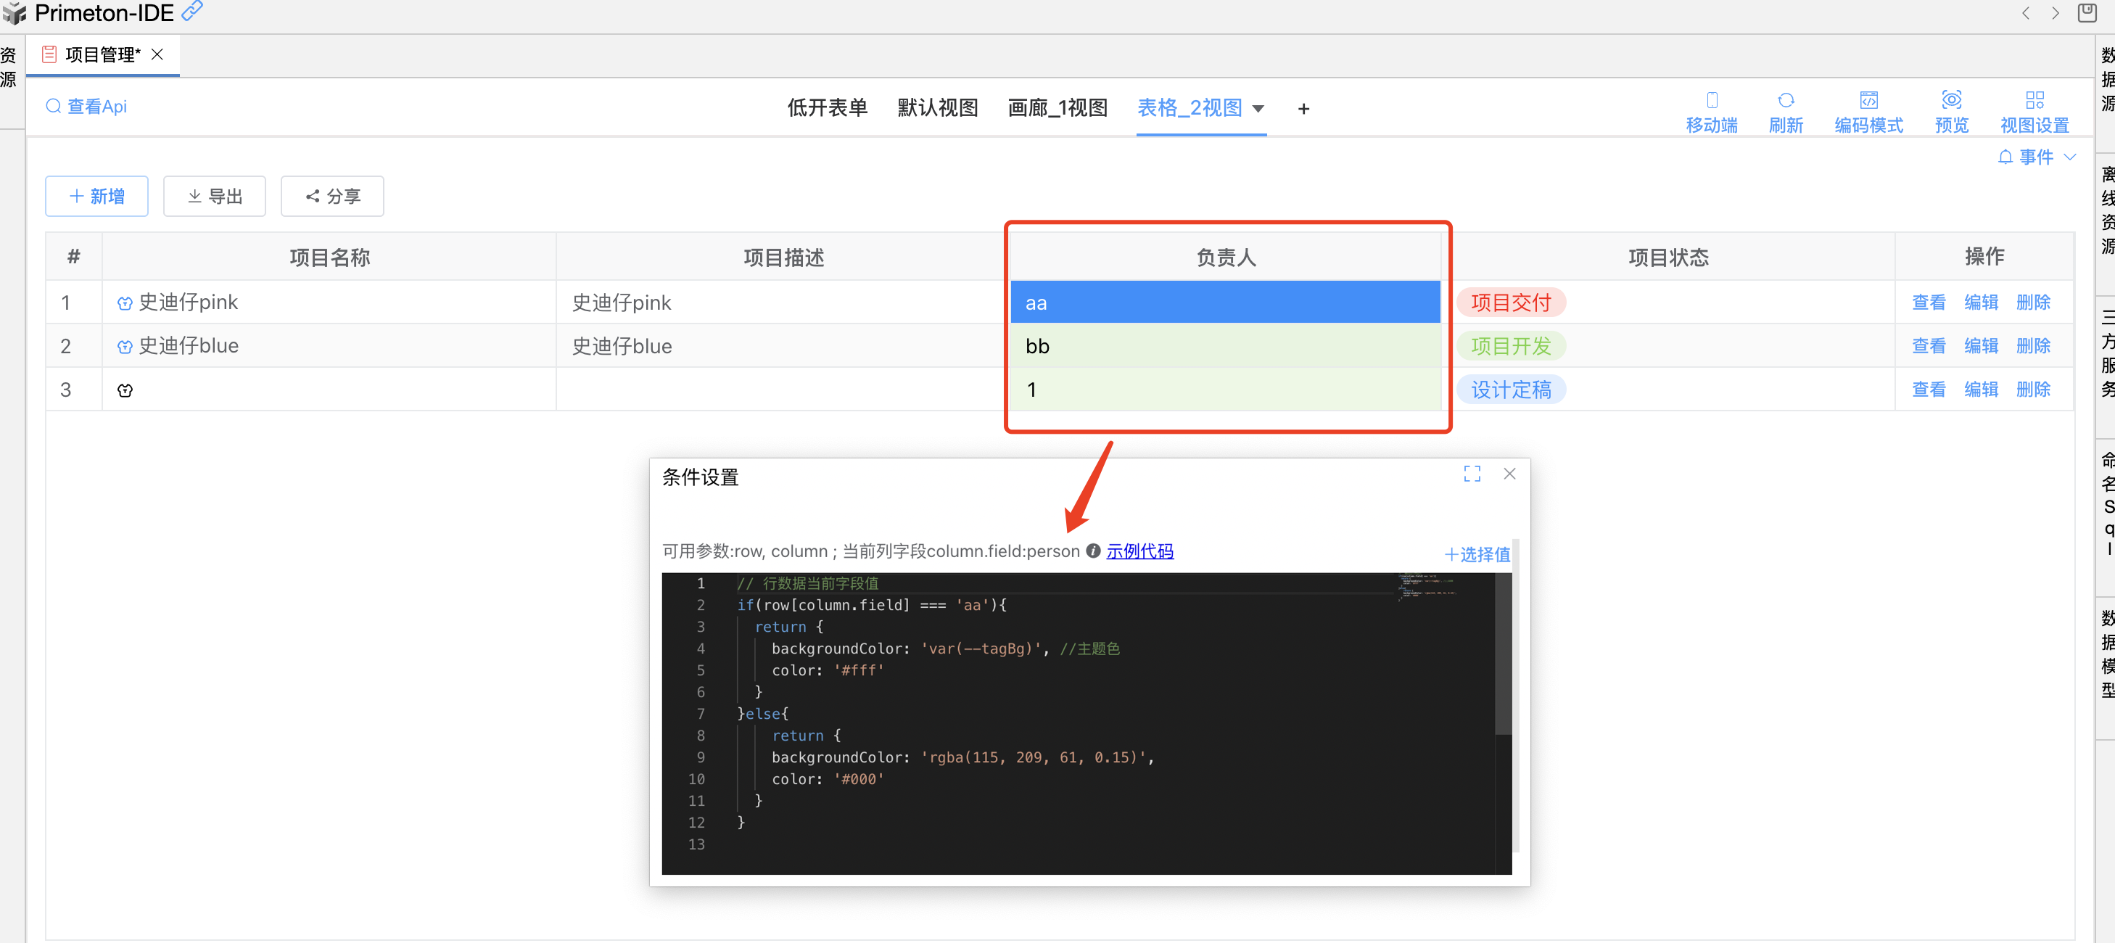Screen dimensions: 2115x943
Task: Switch to the 默认视图 tab
Action: point(937,107)
